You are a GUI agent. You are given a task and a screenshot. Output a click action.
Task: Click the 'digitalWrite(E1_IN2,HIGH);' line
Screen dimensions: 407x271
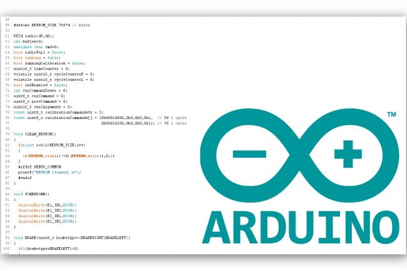click(47, 210)
